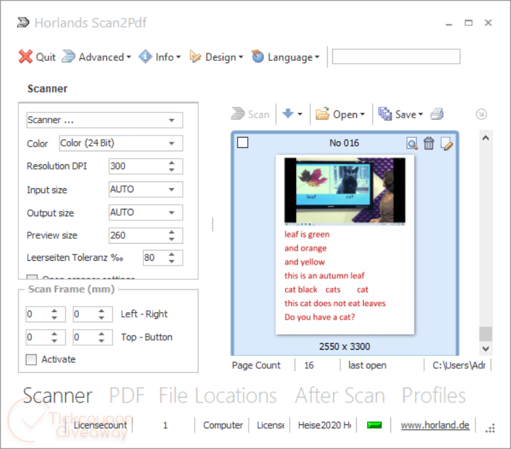
Task: Click the Leerseiten Toleranz field showing 80
Action: (155, 258)
